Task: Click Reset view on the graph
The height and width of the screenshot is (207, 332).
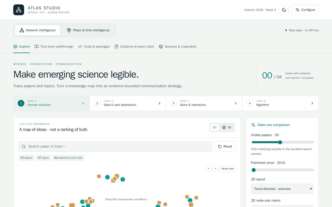Action: point(228,169)
